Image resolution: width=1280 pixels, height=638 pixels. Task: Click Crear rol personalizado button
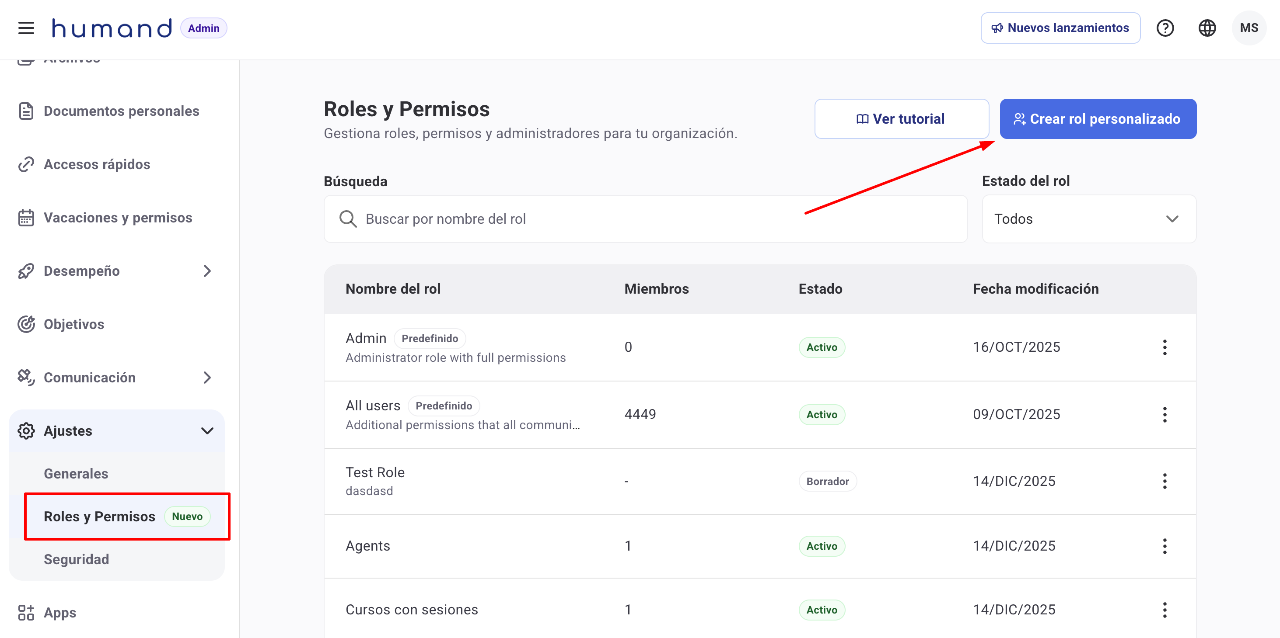click(x=1097, y=119)
